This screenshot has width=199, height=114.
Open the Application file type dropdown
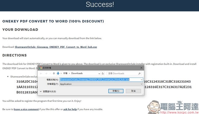tap(141, 84)
